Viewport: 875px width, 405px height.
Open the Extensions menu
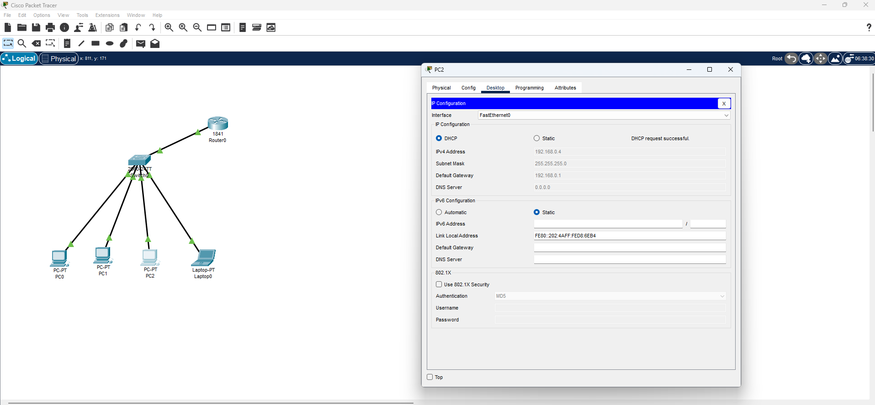(107, 15)
